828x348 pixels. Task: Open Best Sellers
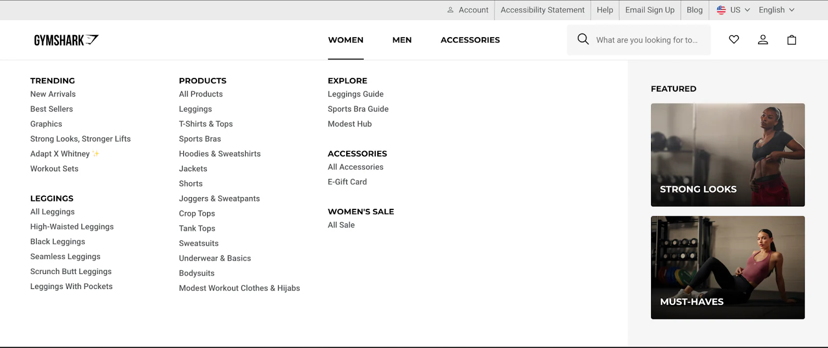click(51, 109)
